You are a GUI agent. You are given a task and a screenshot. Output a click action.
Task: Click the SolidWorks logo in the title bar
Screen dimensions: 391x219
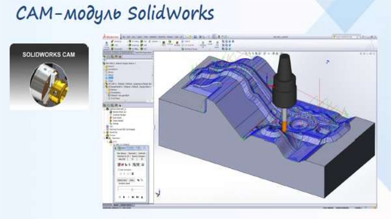click(111, 37)
